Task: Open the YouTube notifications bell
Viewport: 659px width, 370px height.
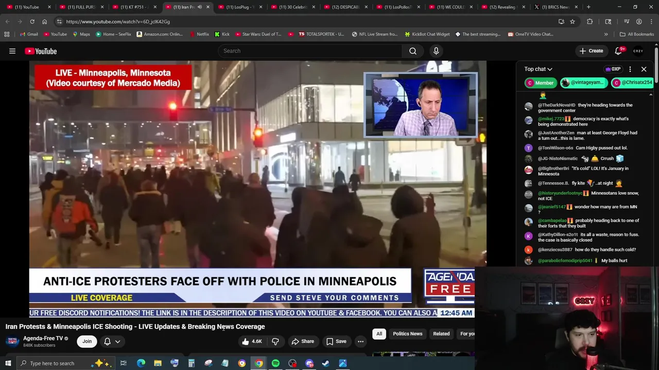Action: click(x=619, y=51)
